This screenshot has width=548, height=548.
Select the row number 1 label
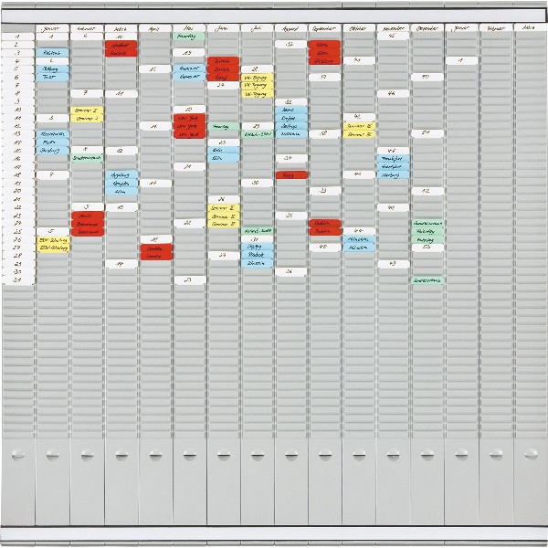pos(17,35)
